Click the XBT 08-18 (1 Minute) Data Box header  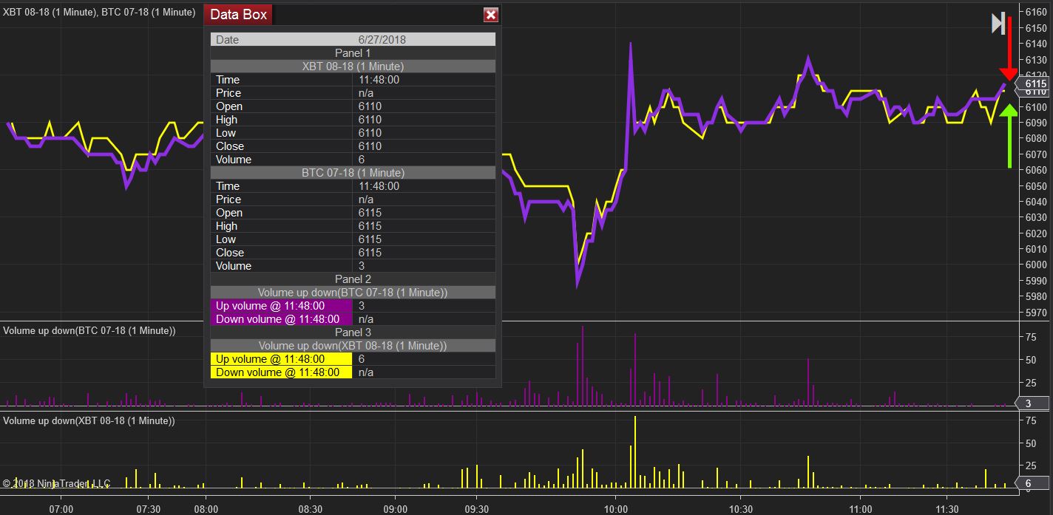click(x=353, y=66)
